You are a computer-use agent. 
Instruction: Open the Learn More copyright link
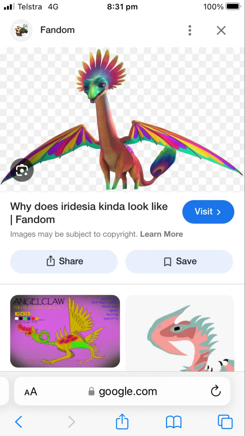pos(161,234)
